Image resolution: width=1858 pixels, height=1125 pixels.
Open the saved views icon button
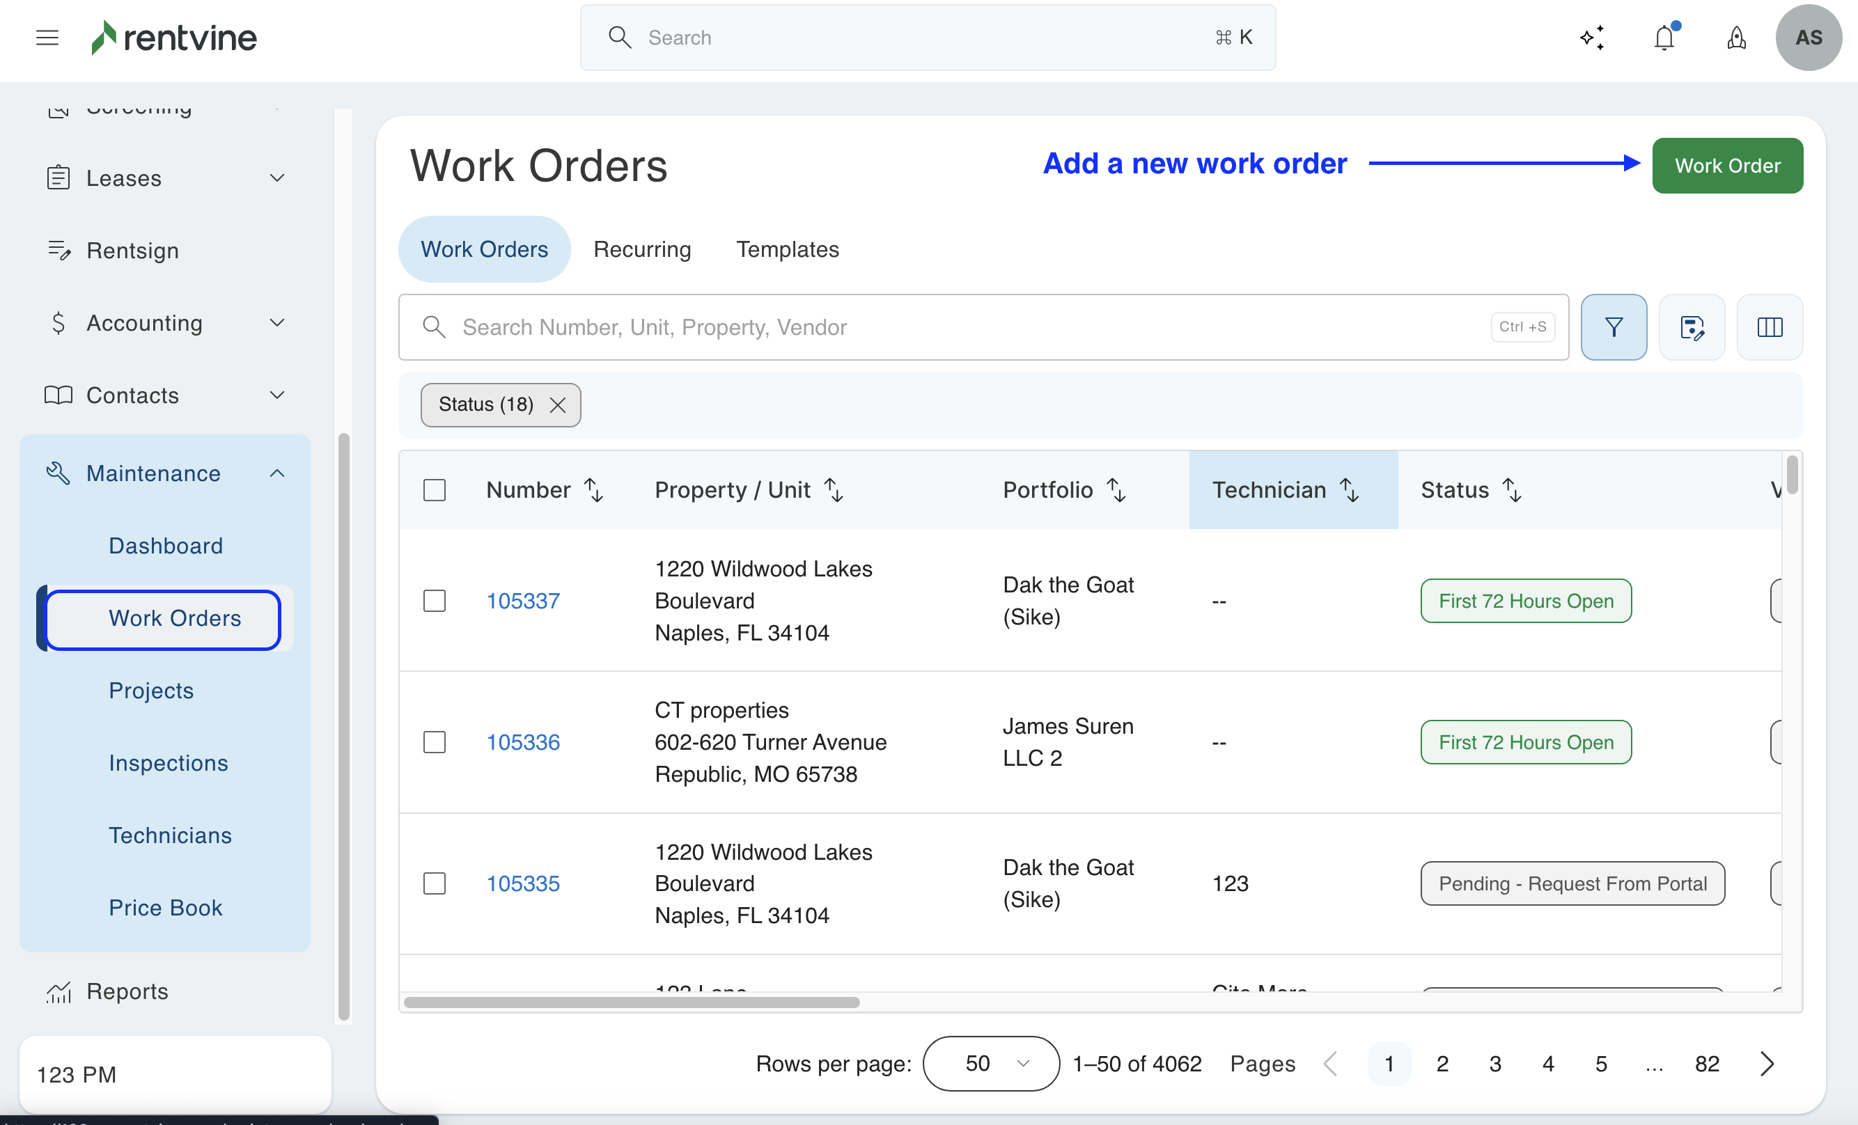(1692, 327)
